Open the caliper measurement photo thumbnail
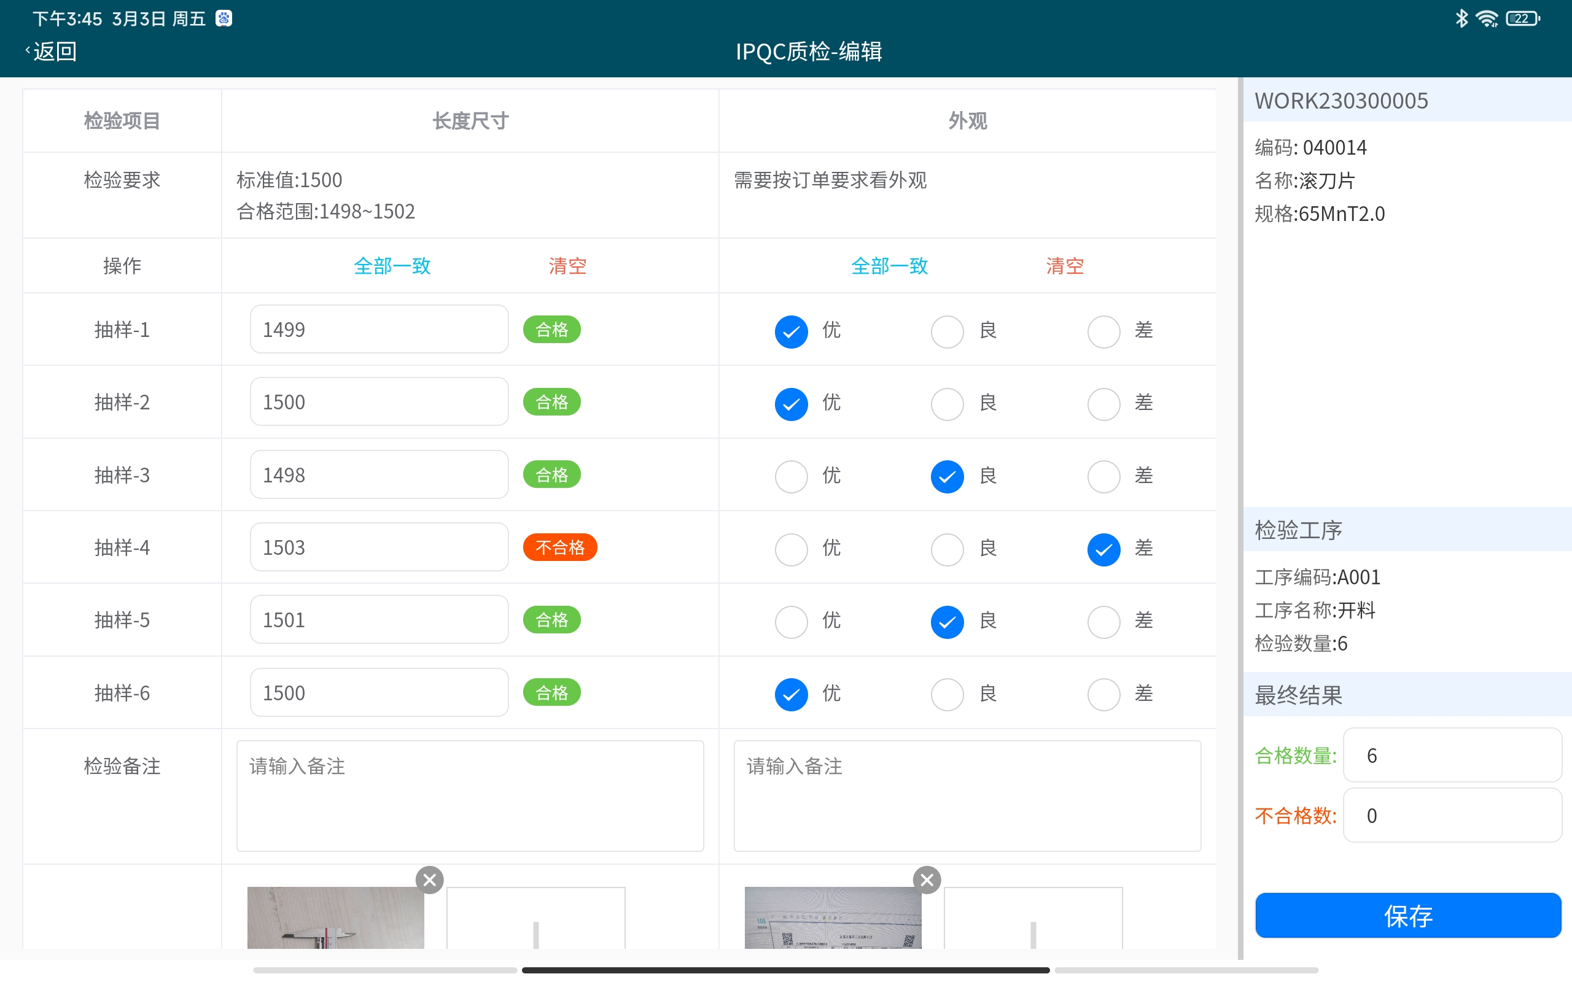This screenshot has width=1572, height=982. pyautogui.click(x=336, y=918)
